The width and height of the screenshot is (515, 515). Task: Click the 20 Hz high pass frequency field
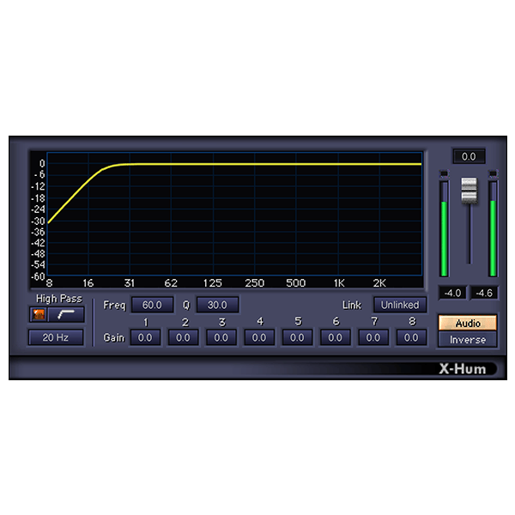click(x=56, y=337)
